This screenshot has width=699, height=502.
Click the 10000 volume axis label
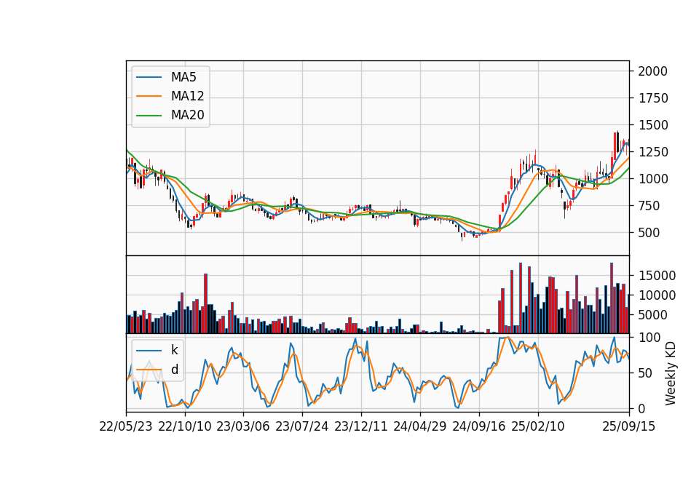657,295
